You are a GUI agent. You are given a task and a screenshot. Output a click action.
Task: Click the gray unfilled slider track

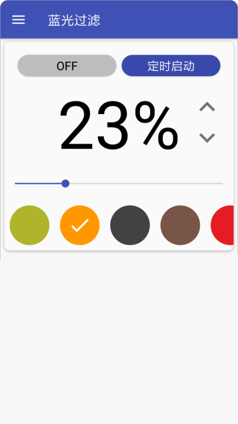pyautogui.click(x=146, y=184)
